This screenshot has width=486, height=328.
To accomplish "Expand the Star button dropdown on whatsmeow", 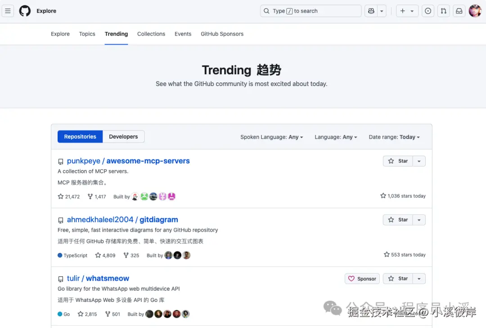I will click(419, 278).
